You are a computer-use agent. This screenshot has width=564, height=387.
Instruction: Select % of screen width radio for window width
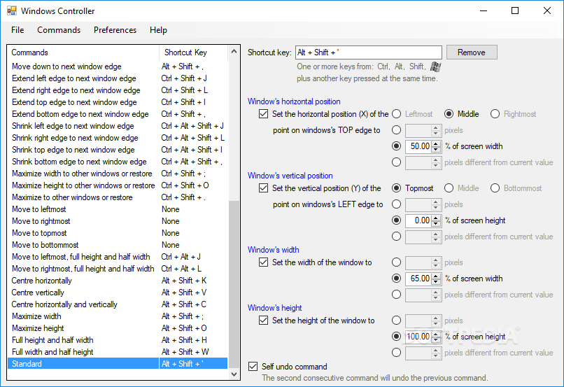click(396, 279)
